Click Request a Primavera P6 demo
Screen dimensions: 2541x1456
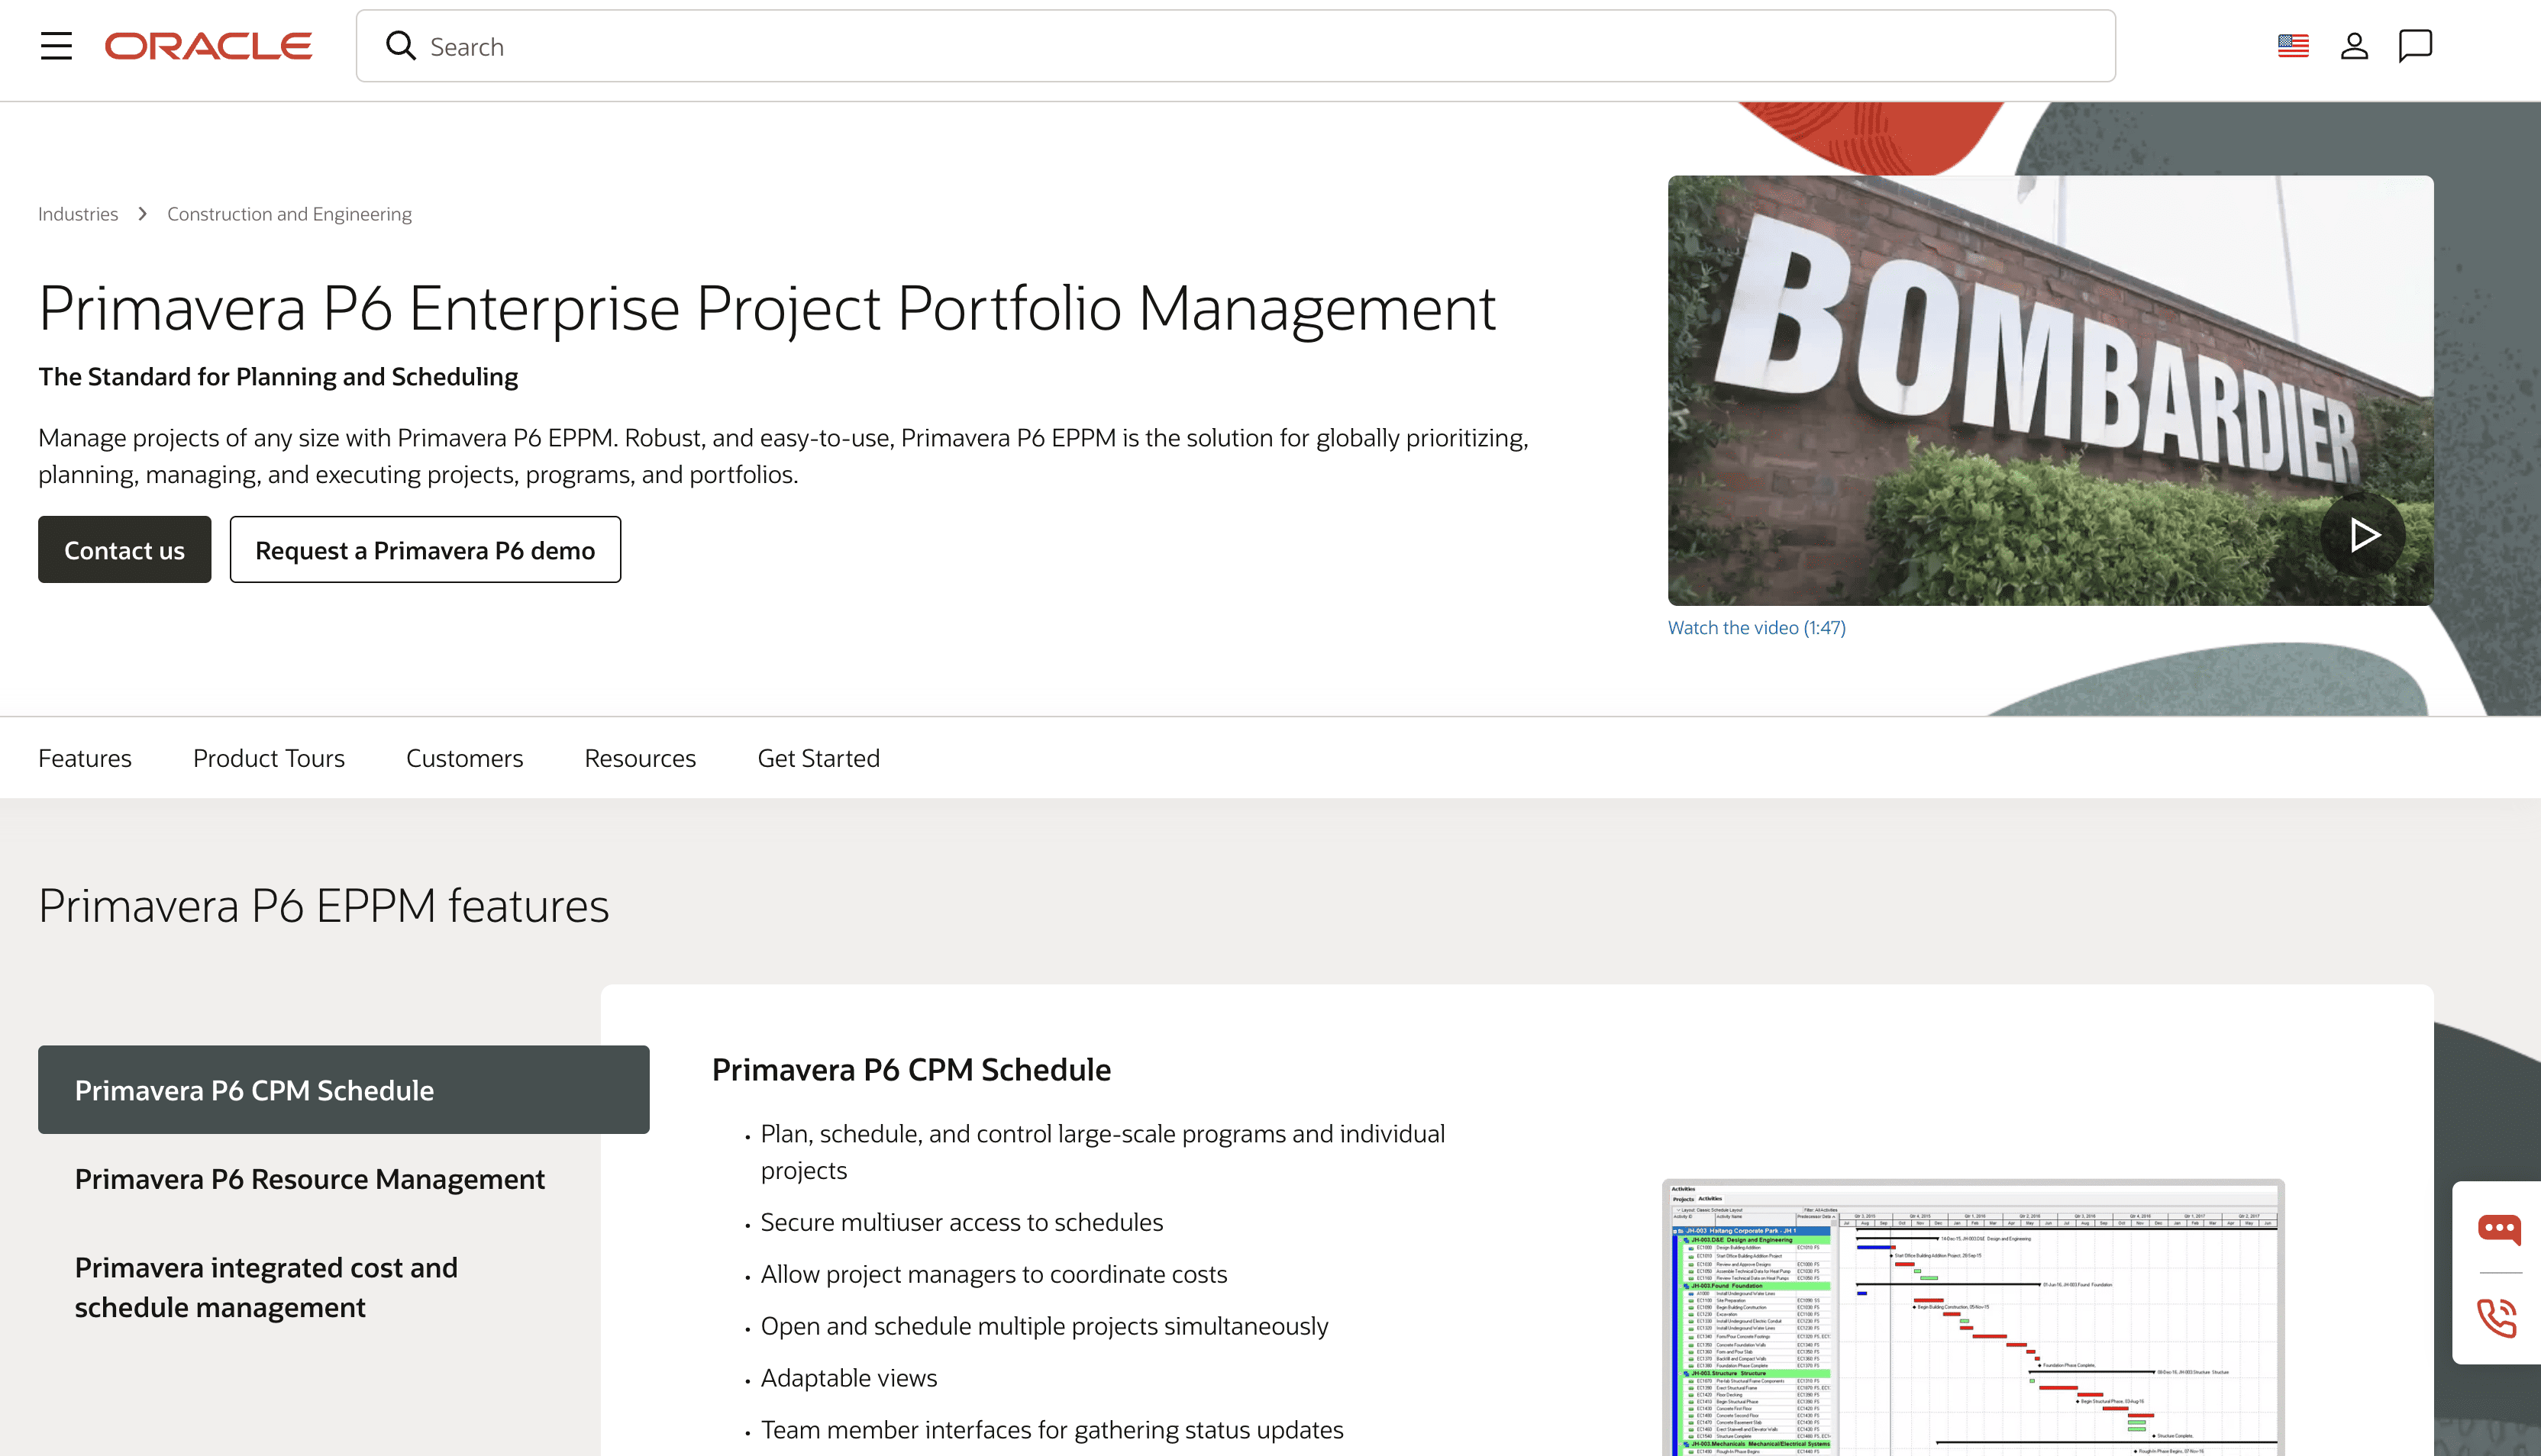[425, 549]
